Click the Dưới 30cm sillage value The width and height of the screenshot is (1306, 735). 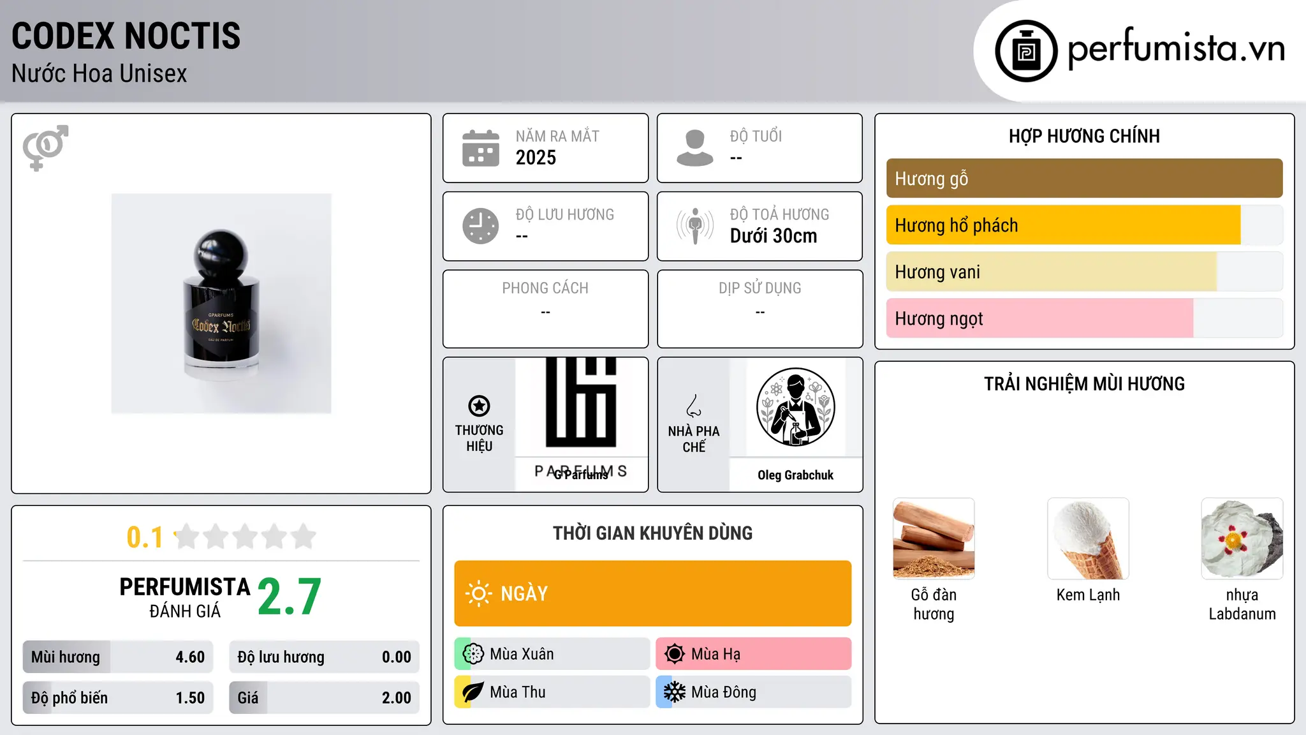pos(774,236)
